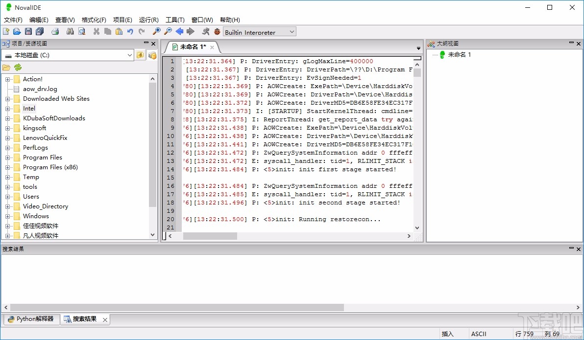584x340 pixels.
Task: Open the 工具(T) menu
Action: pos(175,20)
